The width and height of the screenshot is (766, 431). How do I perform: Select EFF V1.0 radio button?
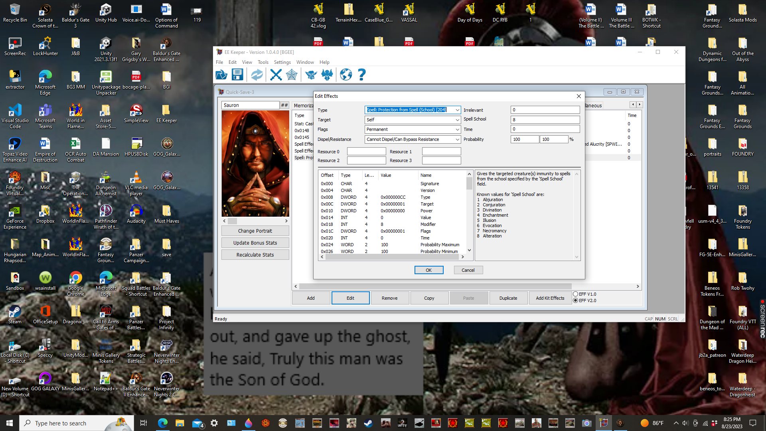575,294
